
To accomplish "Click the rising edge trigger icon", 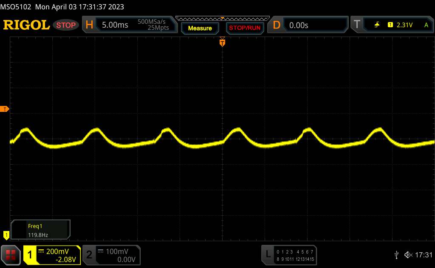I will click(x=377, y=25).
